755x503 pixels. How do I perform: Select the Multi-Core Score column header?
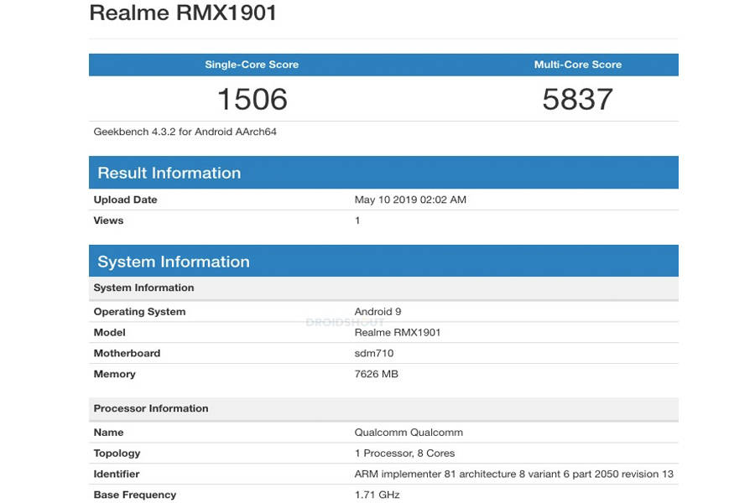[x=576, y=64]
